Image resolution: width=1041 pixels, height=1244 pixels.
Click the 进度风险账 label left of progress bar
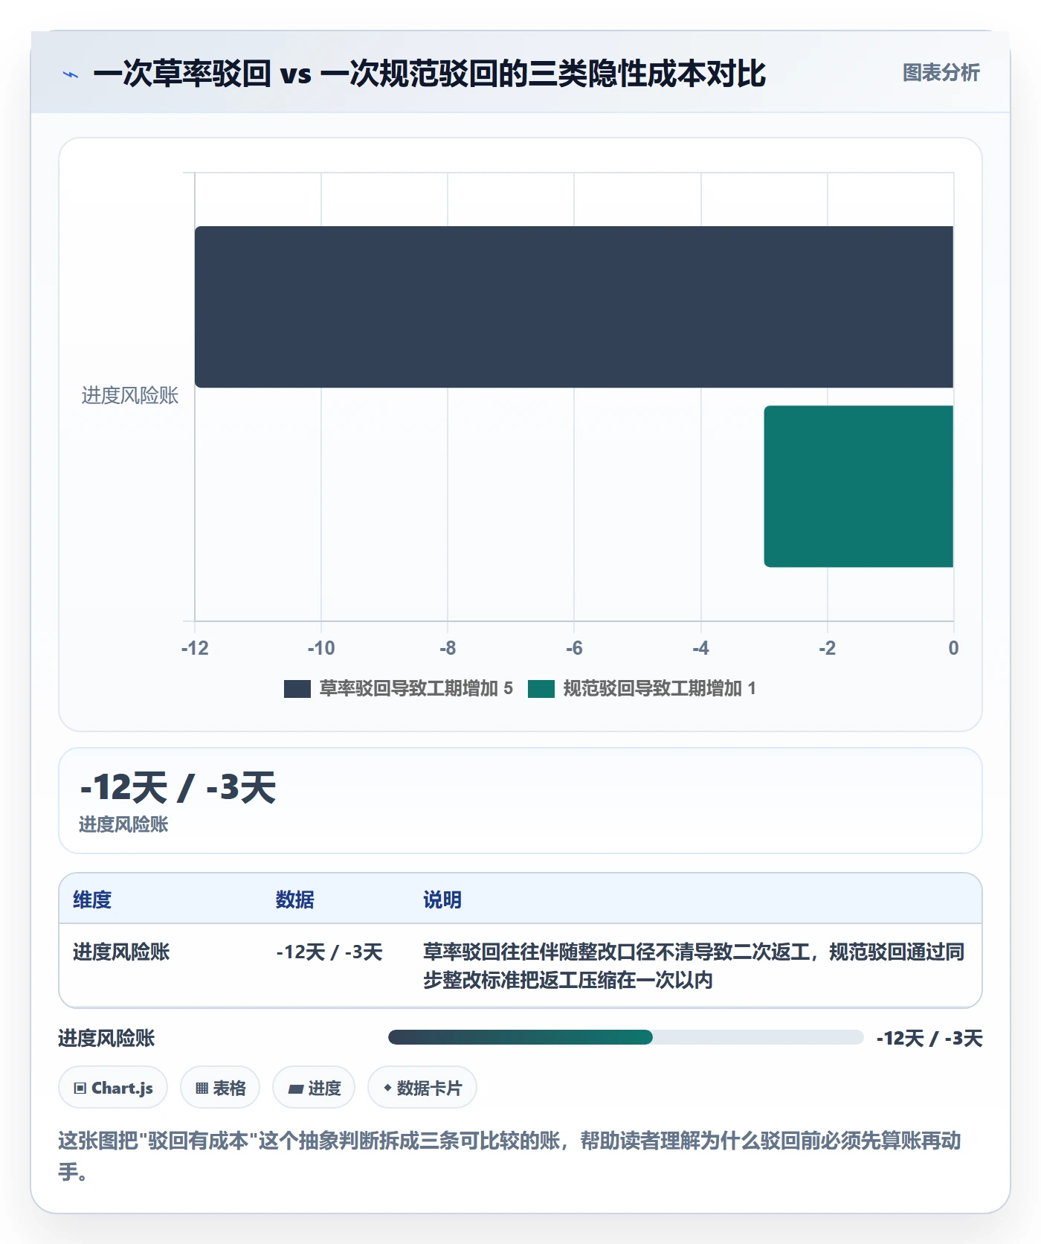click(x=106, y=1038)
